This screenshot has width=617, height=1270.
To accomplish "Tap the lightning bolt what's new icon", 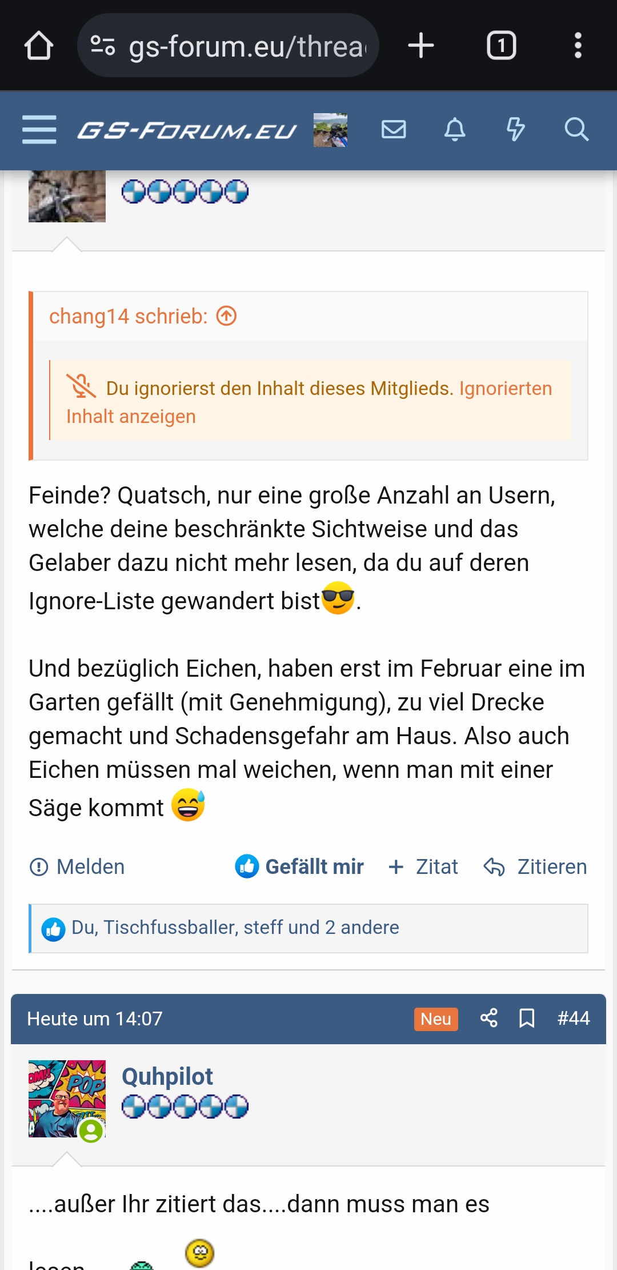I will click(515, 130).
